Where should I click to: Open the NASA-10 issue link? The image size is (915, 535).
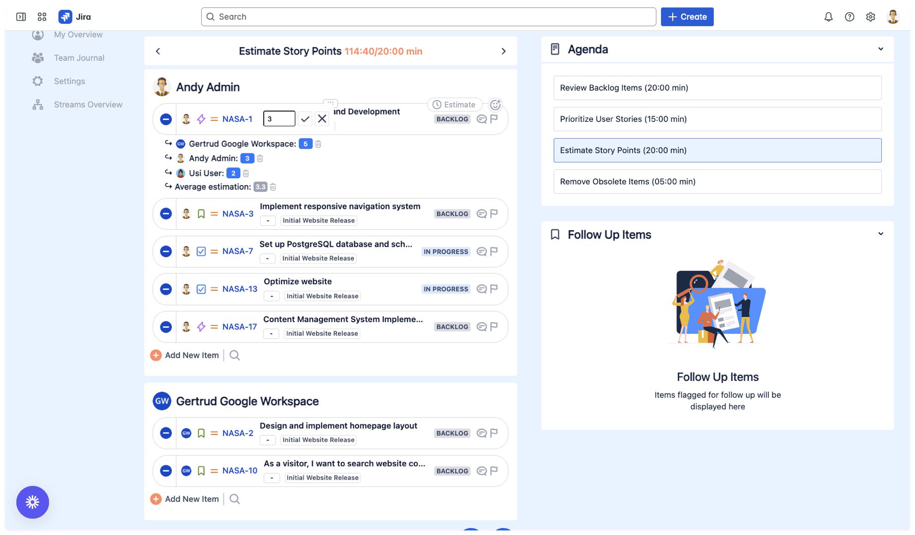[240, 471]
